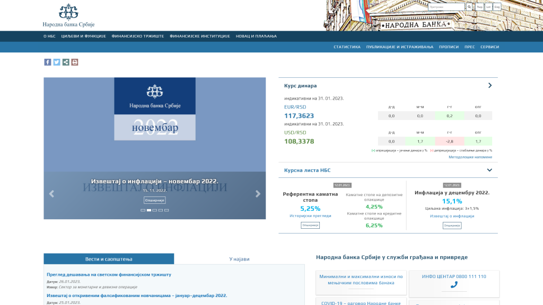The image size is (543, 305).
Task: Click the inflation value 15,1%
Action: point(452,201)
